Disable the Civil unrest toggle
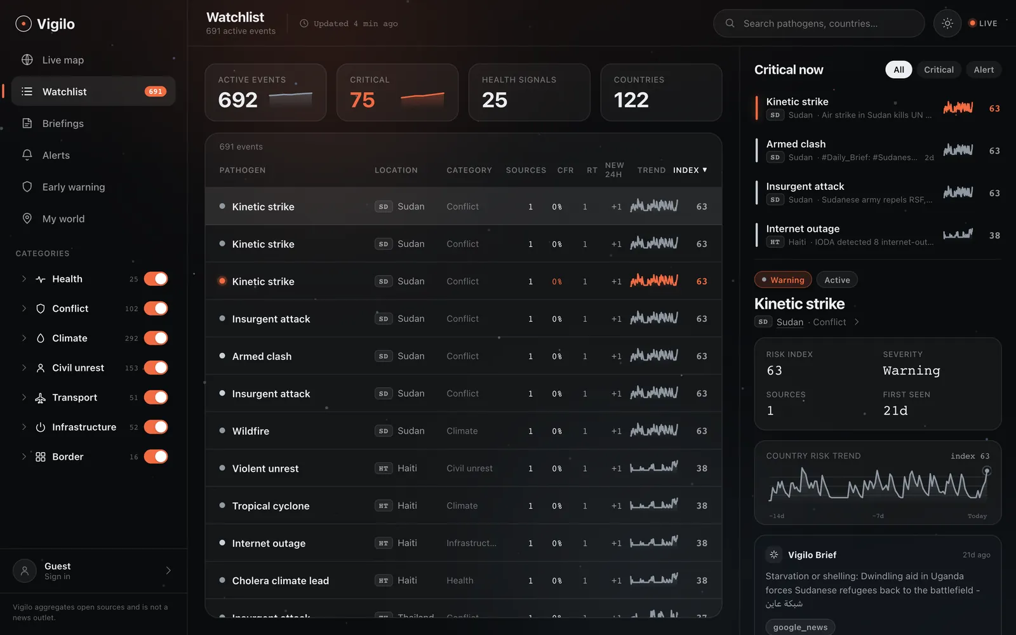Image resolution: width=1016 pixels, height=635 pixels. tap(156, 368)
